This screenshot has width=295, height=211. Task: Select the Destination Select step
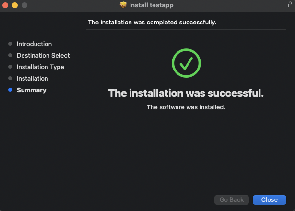[x=43, y=55]
